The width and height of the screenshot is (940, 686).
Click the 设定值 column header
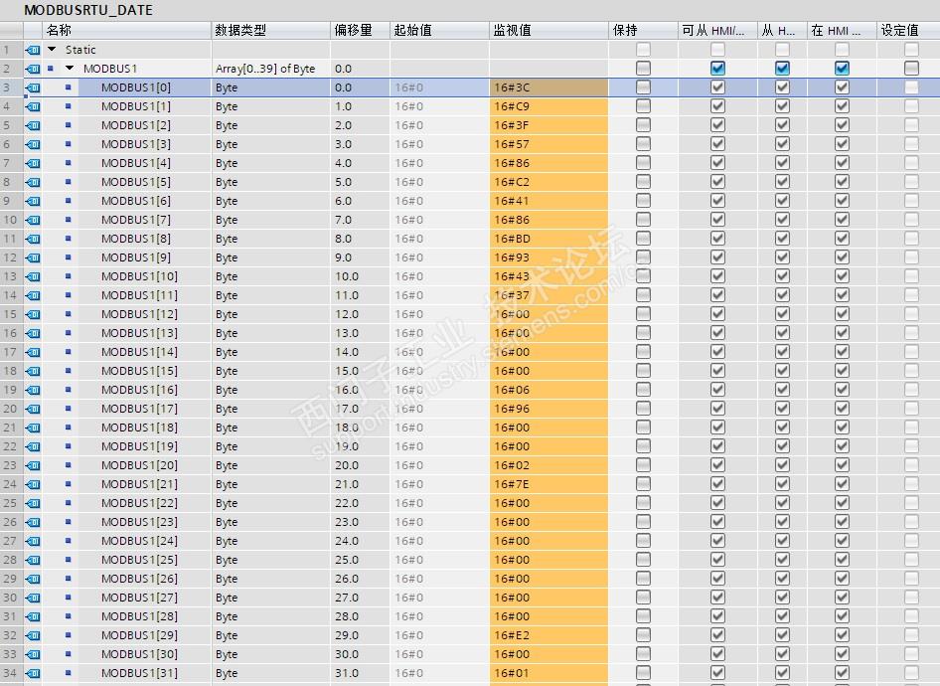pyautogui.click(x=908, y=30)
